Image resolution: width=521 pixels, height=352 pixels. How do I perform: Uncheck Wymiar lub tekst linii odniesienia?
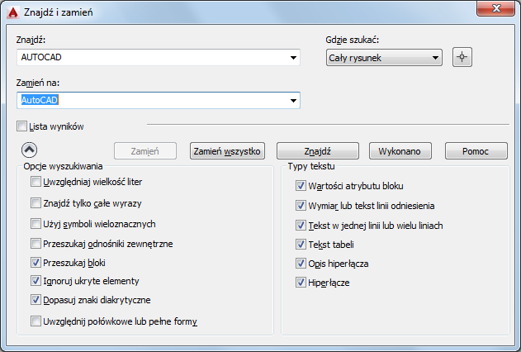[301, 206]
